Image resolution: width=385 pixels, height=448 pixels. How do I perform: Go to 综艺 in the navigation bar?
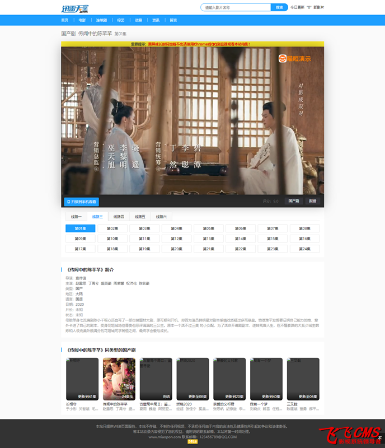coord(120,20)
